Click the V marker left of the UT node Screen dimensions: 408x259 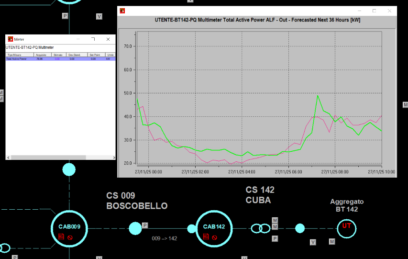[x=313, y=242]
